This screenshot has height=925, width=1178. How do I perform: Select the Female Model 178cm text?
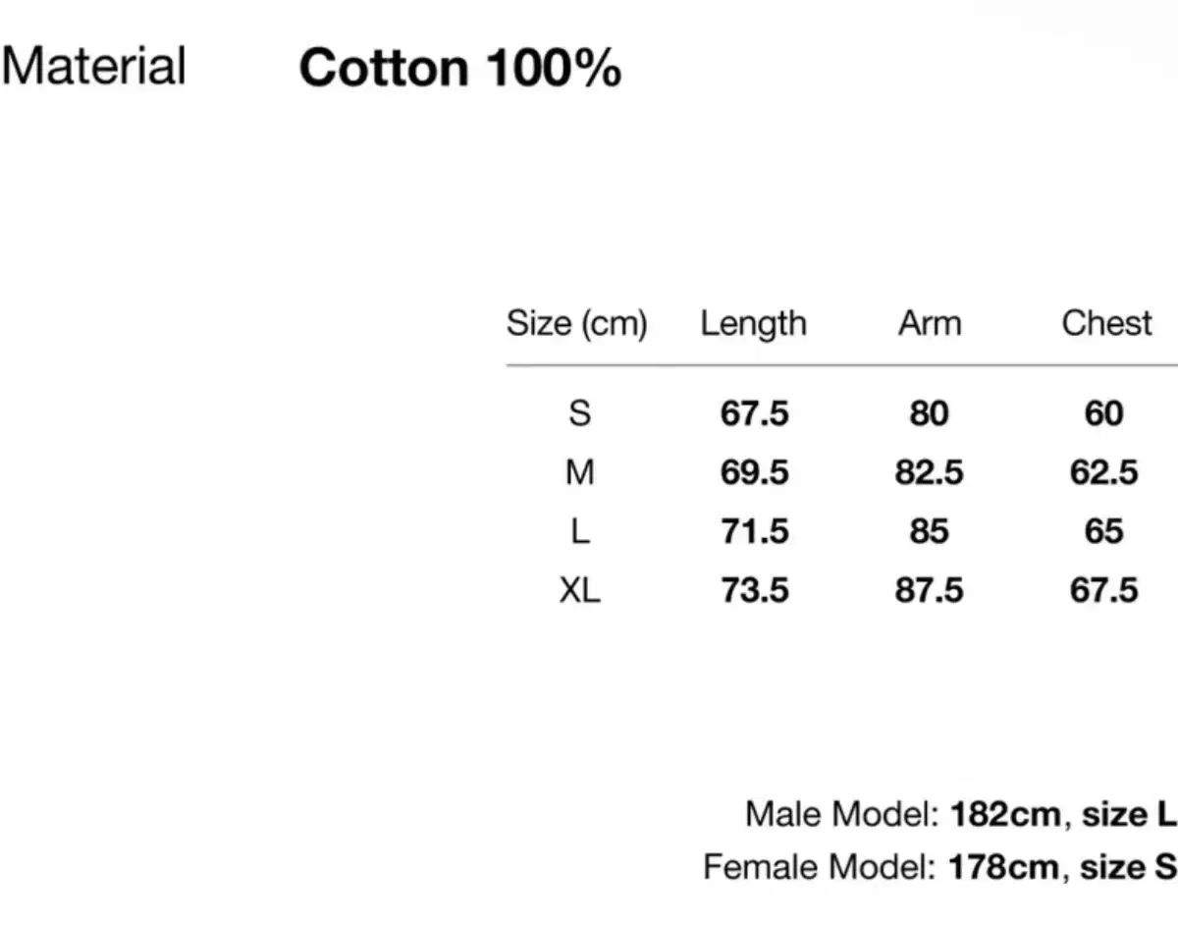[938, 867]
